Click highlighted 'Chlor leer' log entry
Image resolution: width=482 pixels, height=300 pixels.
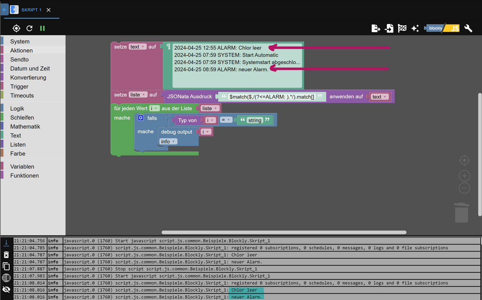(246, 290)
